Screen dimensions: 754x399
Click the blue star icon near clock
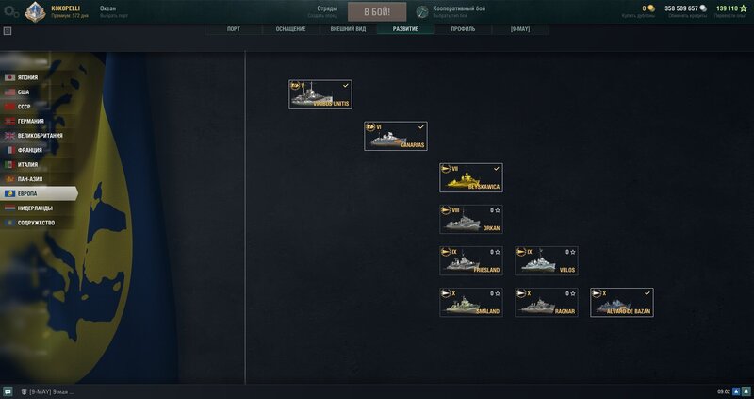pos(736,391)
